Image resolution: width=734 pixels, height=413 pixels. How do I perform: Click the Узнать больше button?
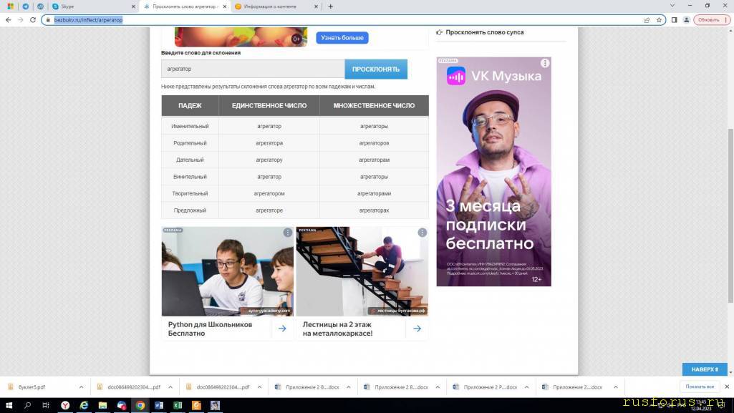point(342,37)
